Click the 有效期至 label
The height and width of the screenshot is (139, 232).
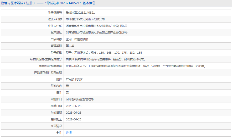click(56, 119)
